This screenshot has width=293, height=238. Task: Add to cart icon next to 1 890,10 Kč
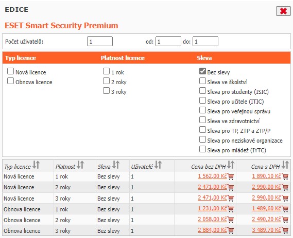click(285, 176)
